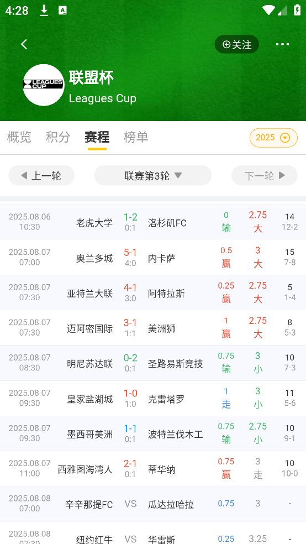The width and height of the screenshot is (306, 544).
Task: Open match 奥兰多城 vs 内卡萨
Action: (153, 258)
